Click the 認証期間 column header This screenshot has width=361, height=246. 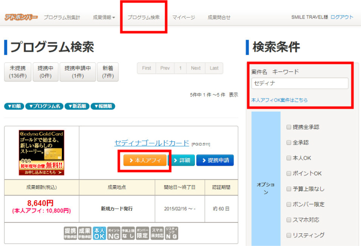(221, 187)
